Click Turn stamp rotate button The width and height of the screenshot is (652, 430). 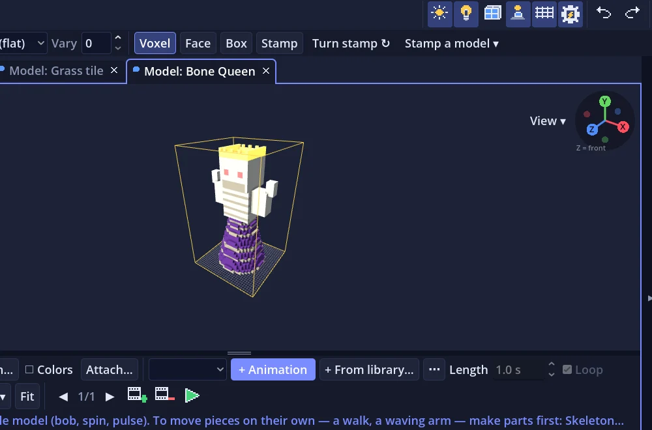coord(351,43)
